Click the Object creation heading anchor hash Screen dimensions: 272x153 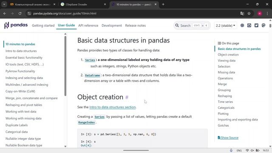point(127,97)
